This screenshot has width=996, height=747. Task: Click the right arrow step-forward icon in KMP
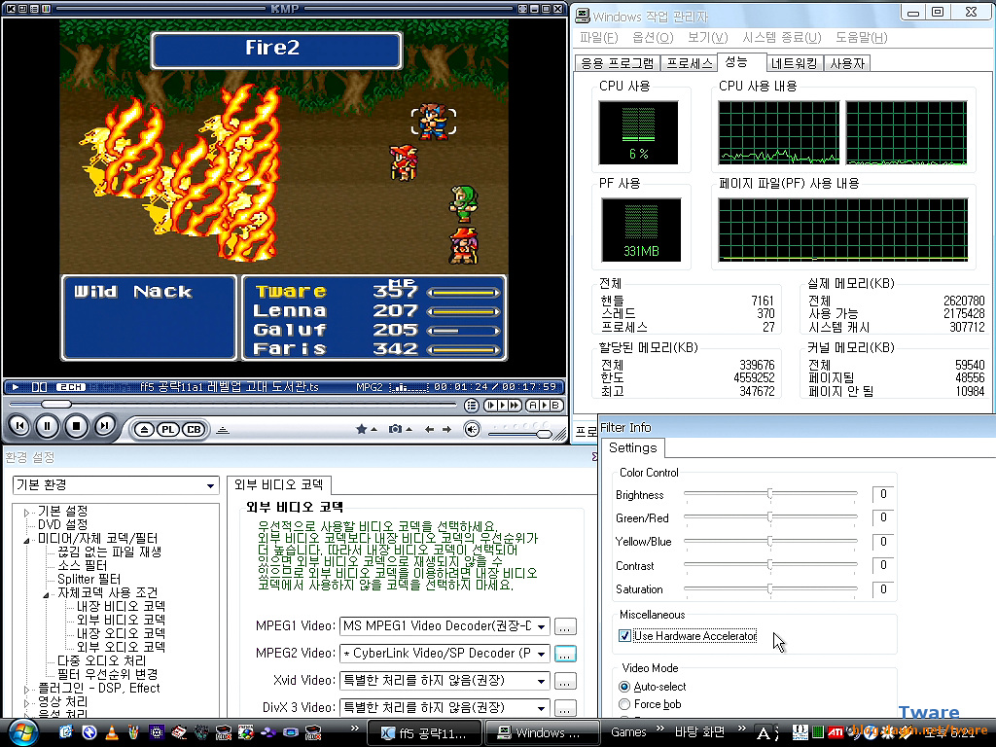pyautogui.click(x=447, y=430)
